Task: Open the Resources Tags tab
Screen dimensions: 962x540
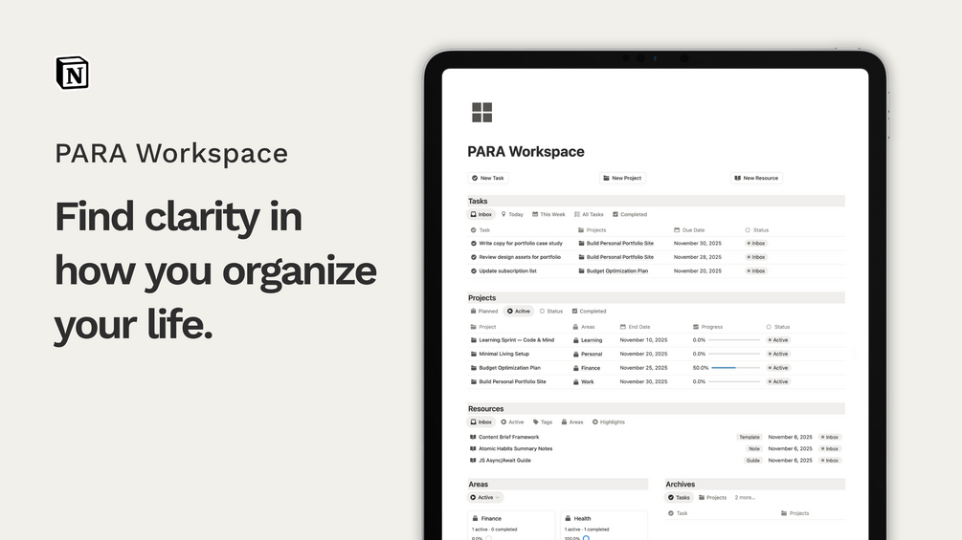Action: coord(543,421)
